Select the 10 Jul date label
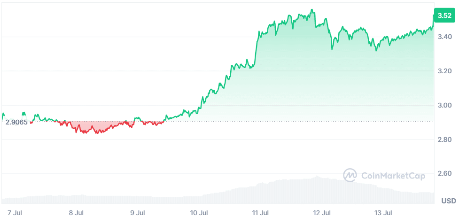 point(199,213)
